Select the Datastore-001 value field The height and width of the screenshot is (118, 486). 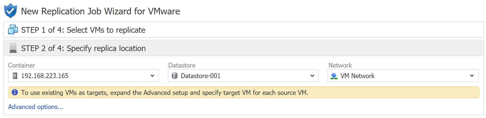point(243,76)
